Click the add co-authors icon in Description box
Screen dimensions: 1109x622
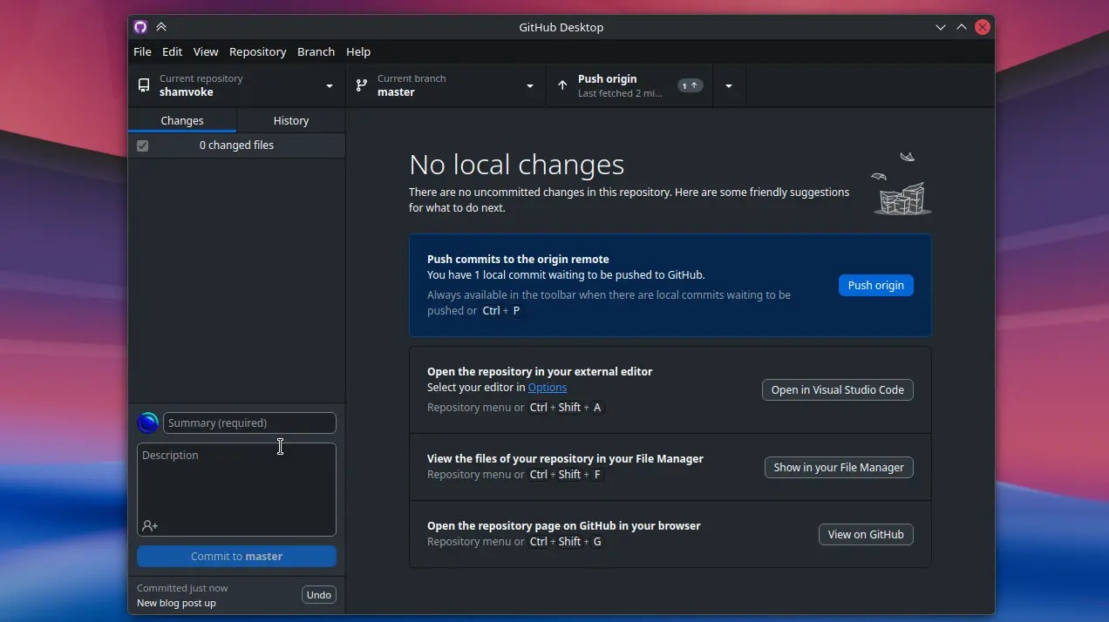tap(150, 526)
